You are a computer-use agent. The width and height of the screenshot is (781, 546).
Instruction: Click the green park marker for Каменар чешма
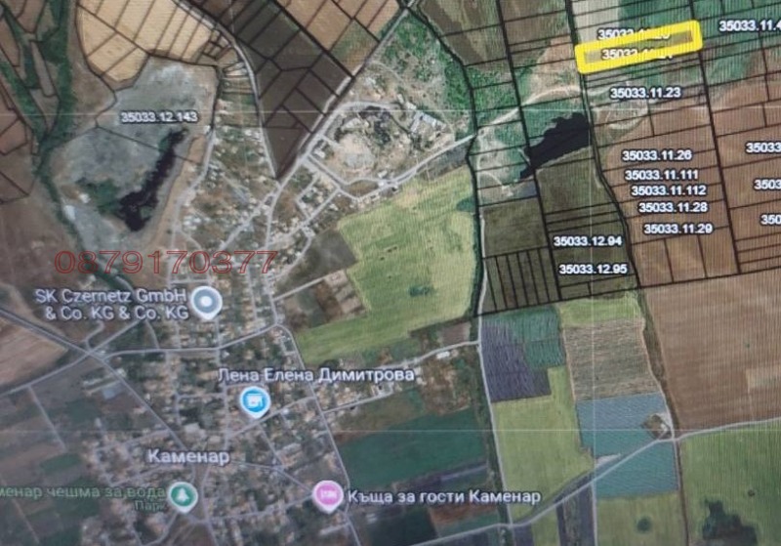(181, 495)
